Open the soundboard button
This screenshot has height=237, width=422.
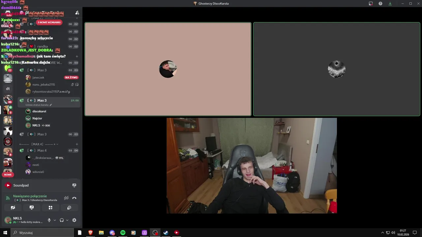(x=69, y=207)
